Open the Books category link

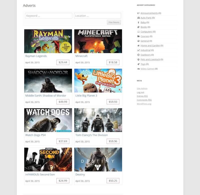point(144,27)
